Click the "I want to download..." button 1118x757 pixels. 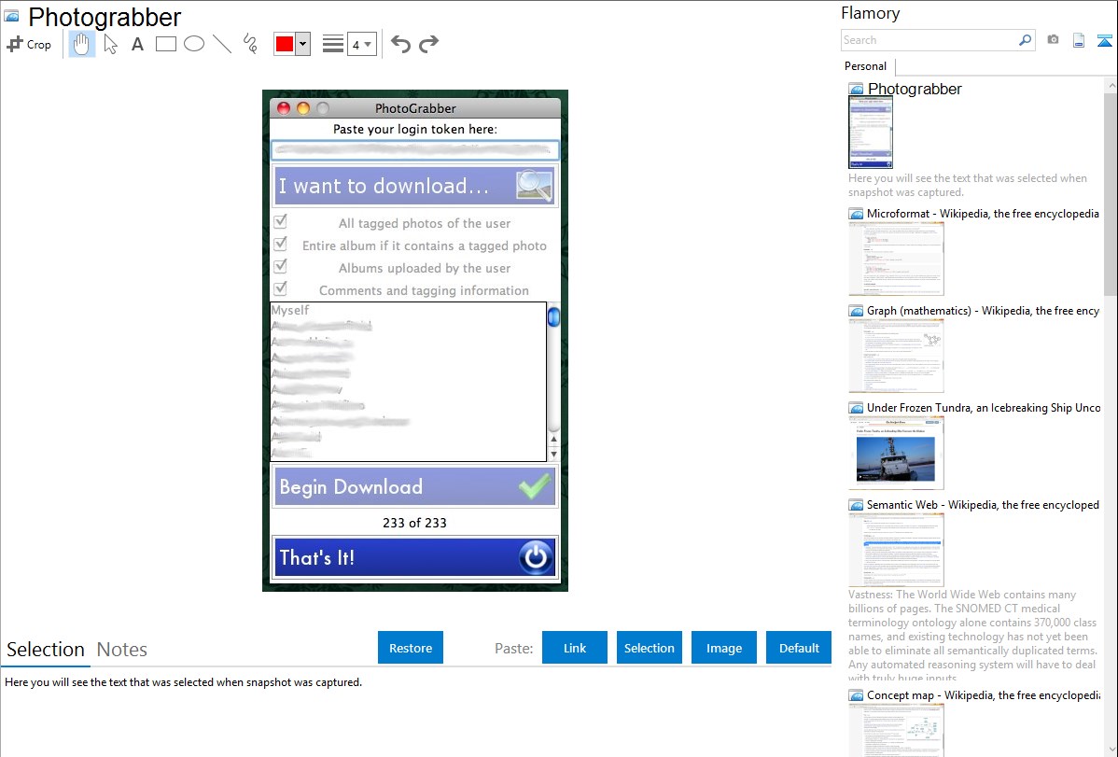[x=415, y=187]
